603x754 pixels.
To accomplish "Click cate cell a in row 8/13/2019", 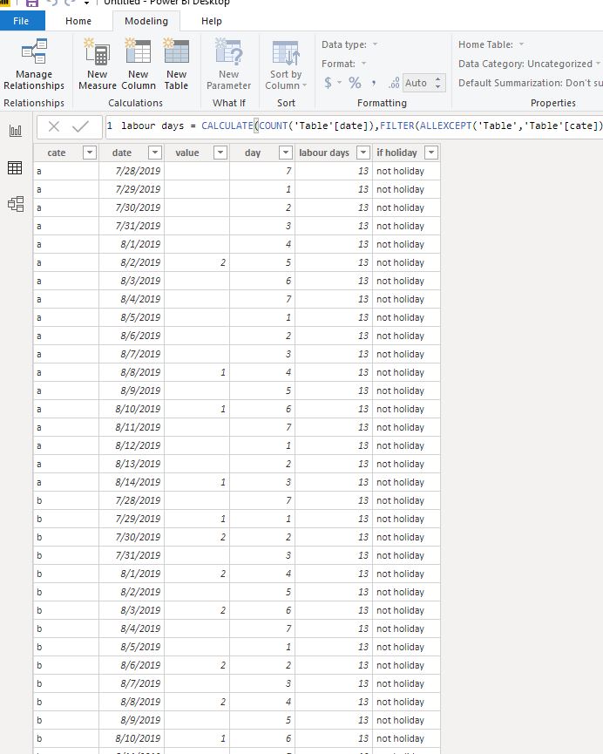I will point(66,464).
